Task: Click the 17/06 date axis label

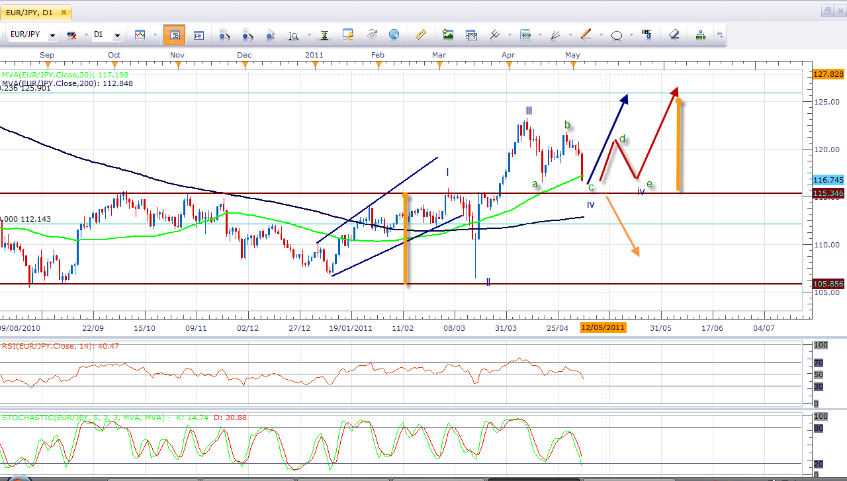Action: coord(712,328)
